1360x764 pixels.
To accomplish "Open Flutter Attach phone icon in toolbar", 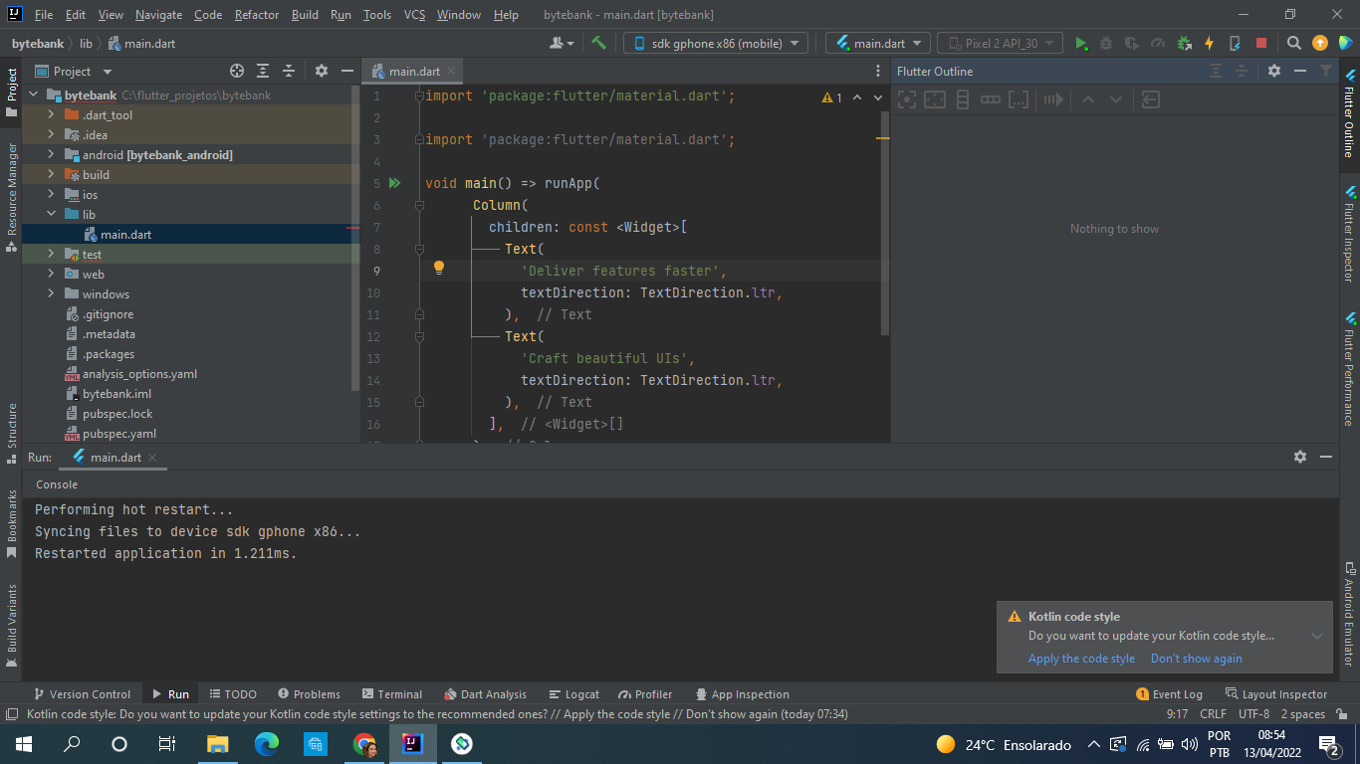I will (x=1235, y=43).
